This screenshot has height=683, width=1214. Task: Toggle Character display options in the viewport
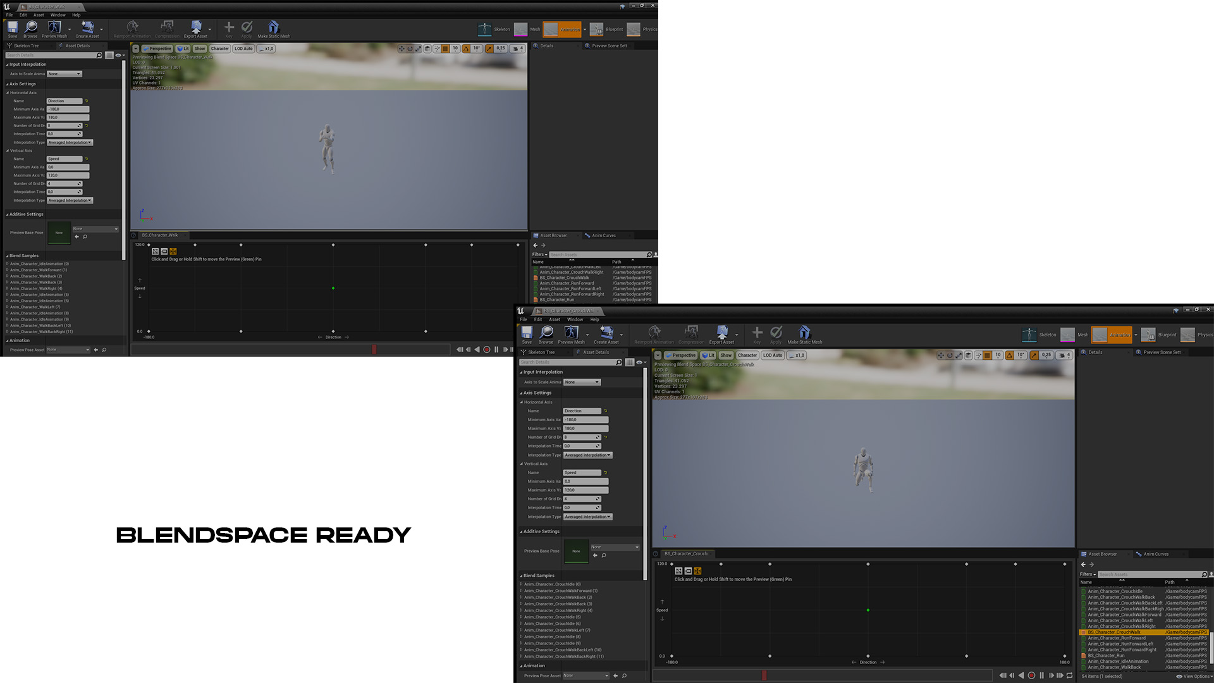747,355
